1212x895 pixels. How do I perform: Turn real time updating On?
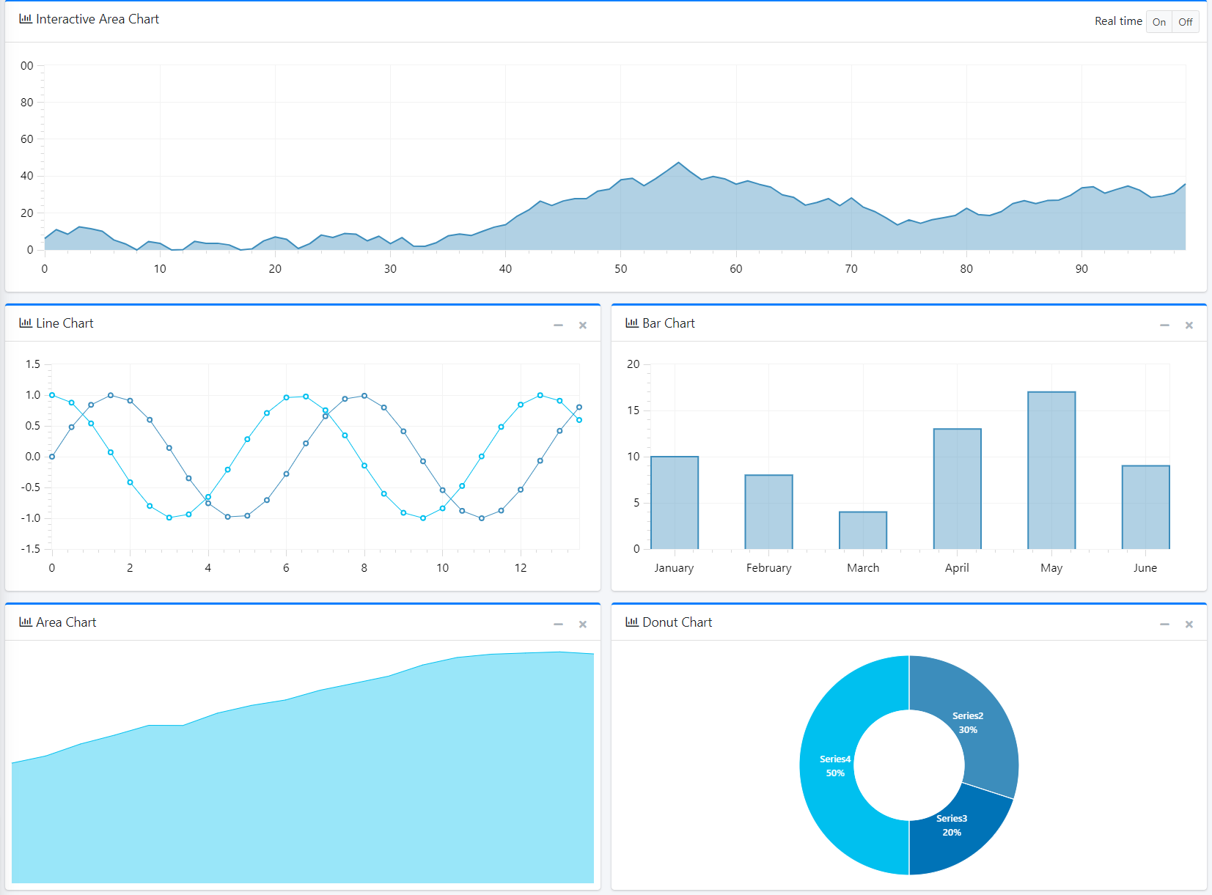1158,22
